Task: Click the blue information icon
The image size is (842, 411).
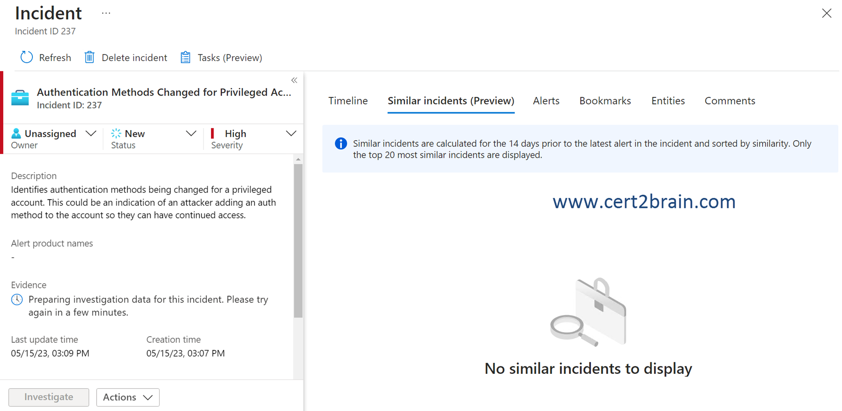Action: tap(341, 143)
